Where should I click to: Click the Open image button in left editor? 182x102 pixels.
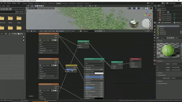click(20, 34)
